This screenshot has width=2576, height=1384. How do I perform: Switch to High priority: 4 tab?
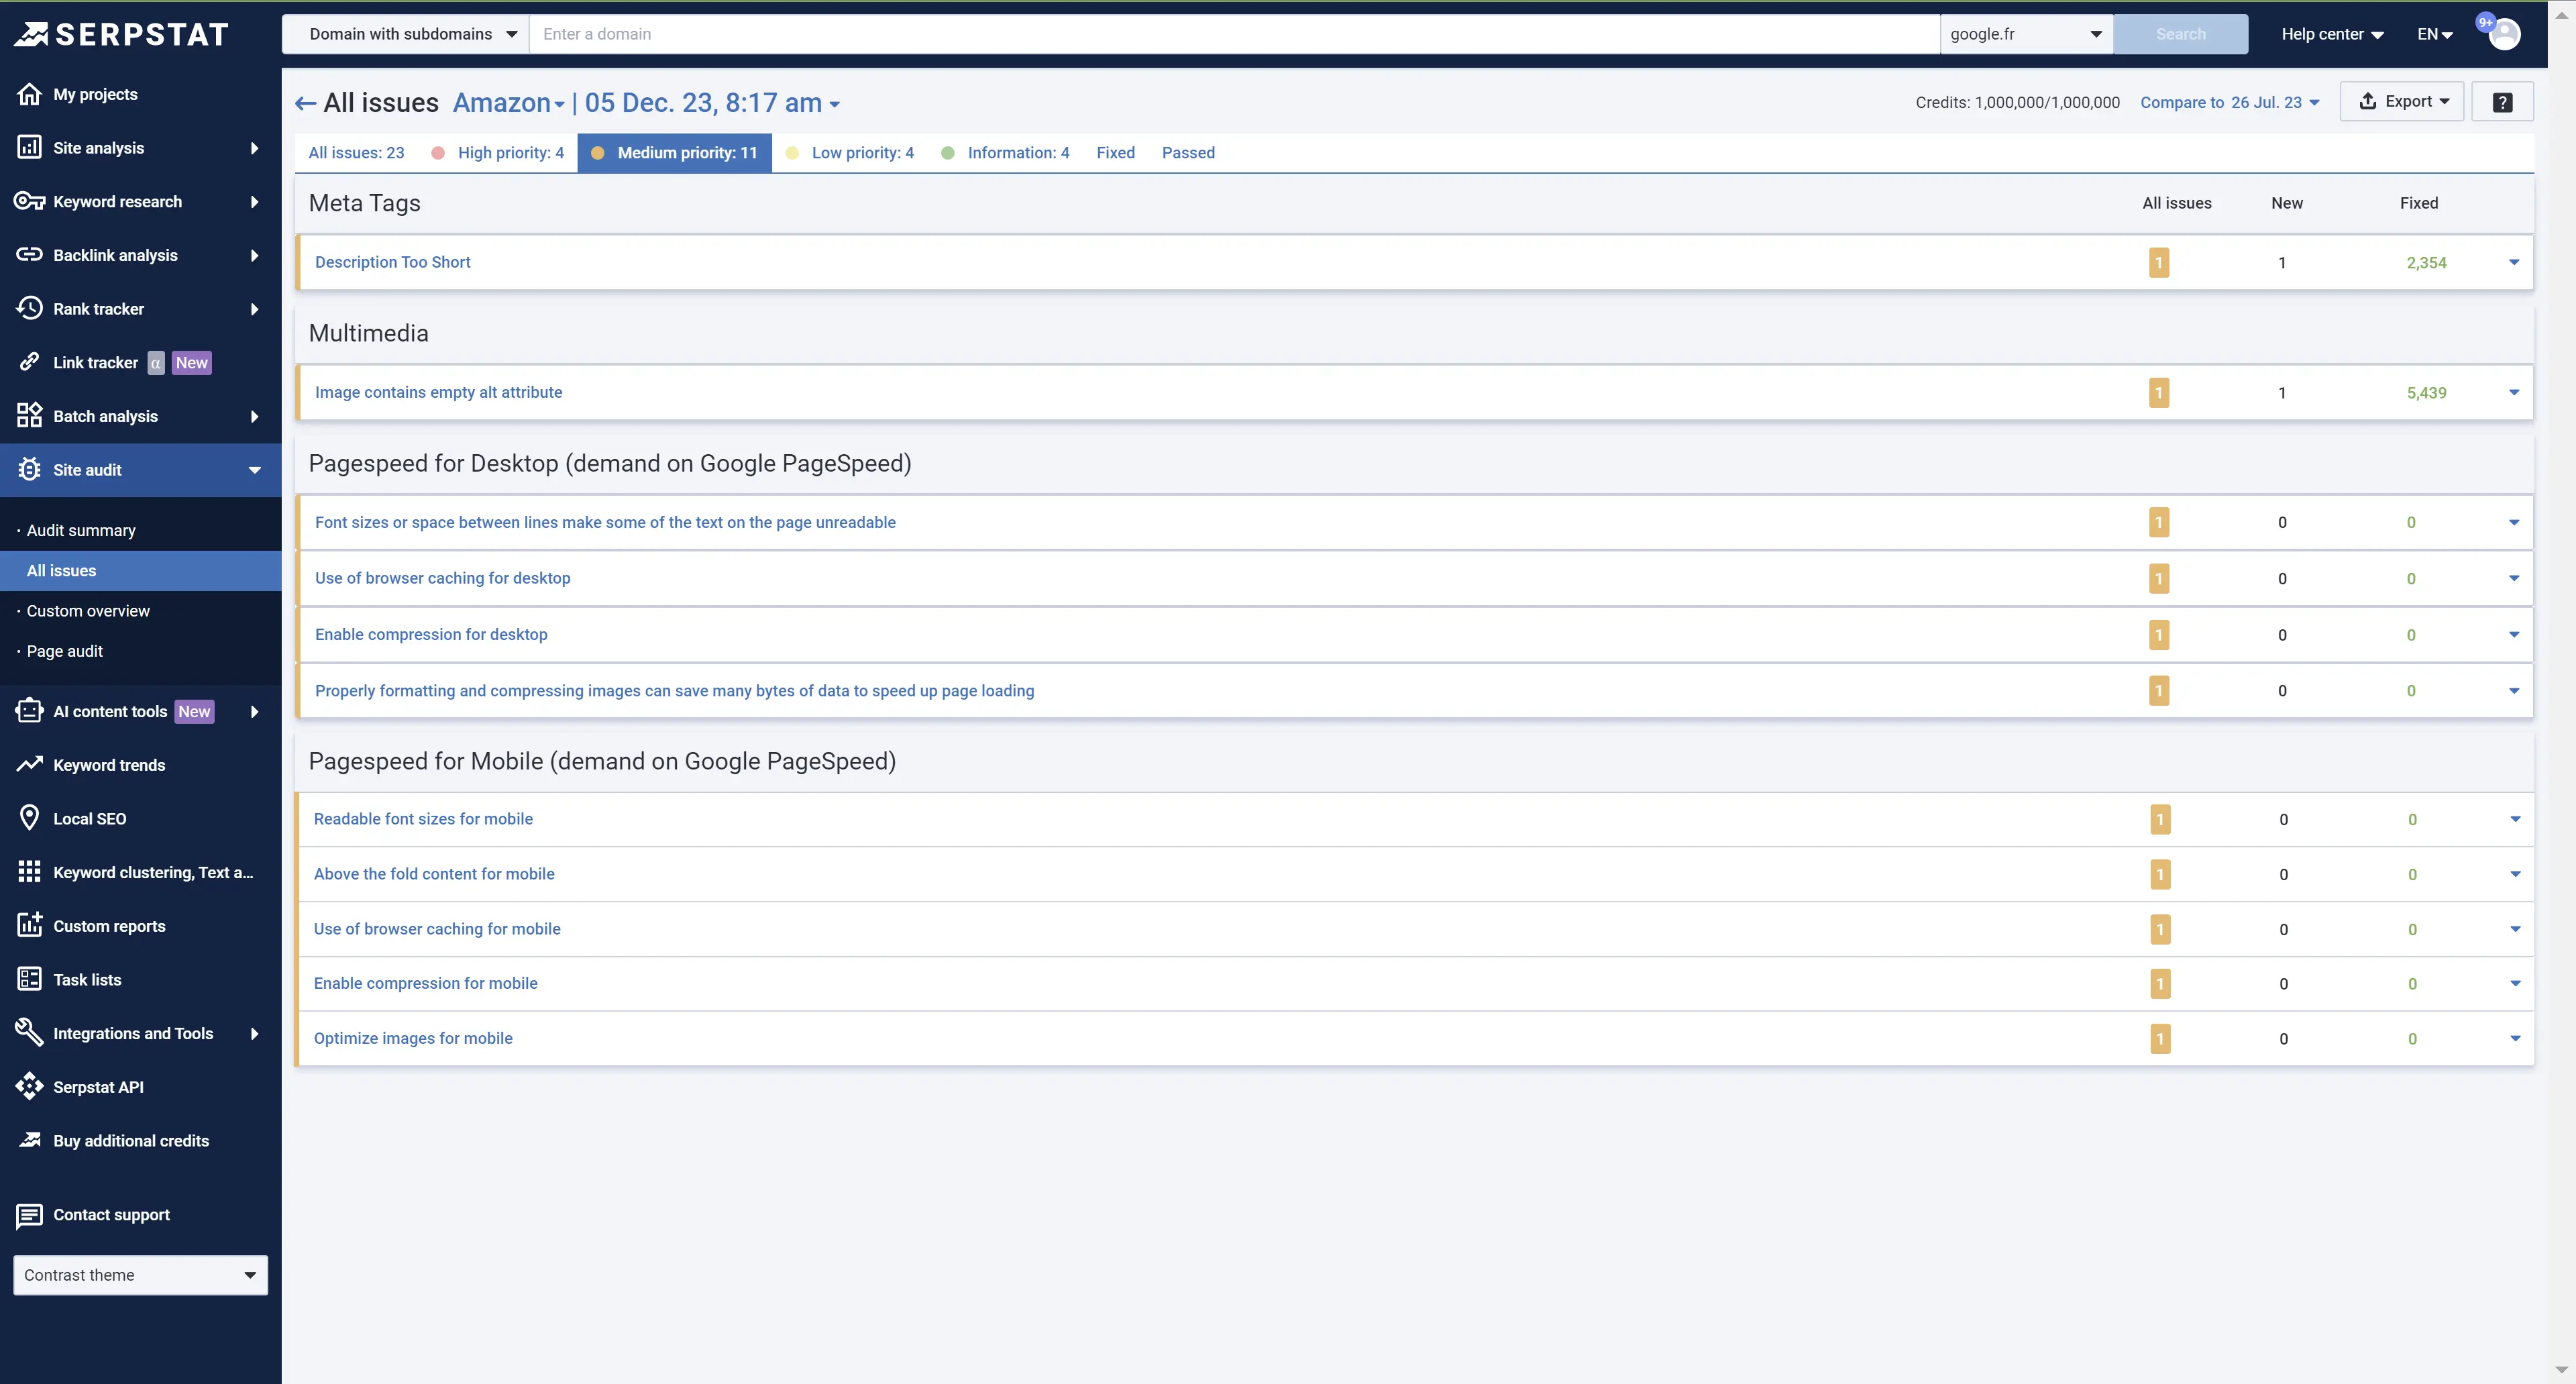click(498, 152)
